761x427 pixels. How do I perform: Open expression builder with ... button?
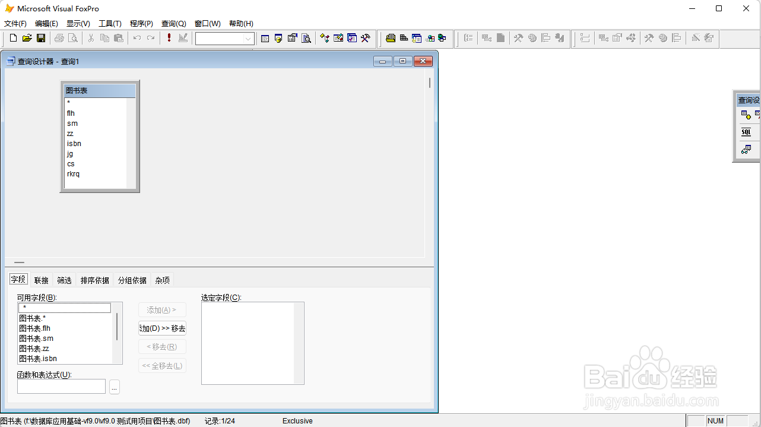(115, 387)
